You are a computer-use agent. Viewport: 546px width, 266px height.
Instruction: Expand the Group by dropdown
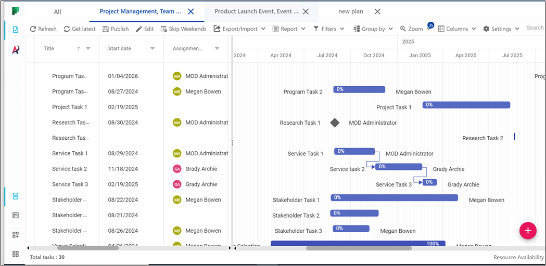tap(373, 29)
